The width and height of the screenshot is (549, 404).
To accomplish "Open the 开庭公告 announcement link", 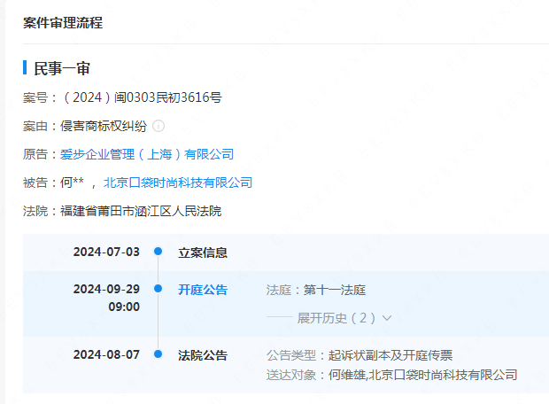I will pyautogui.click(x=203, y=290).
